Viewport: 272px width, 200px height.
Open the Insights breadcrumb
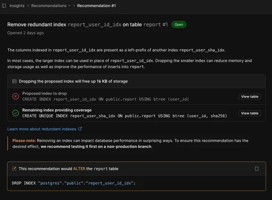pos(17,6)
